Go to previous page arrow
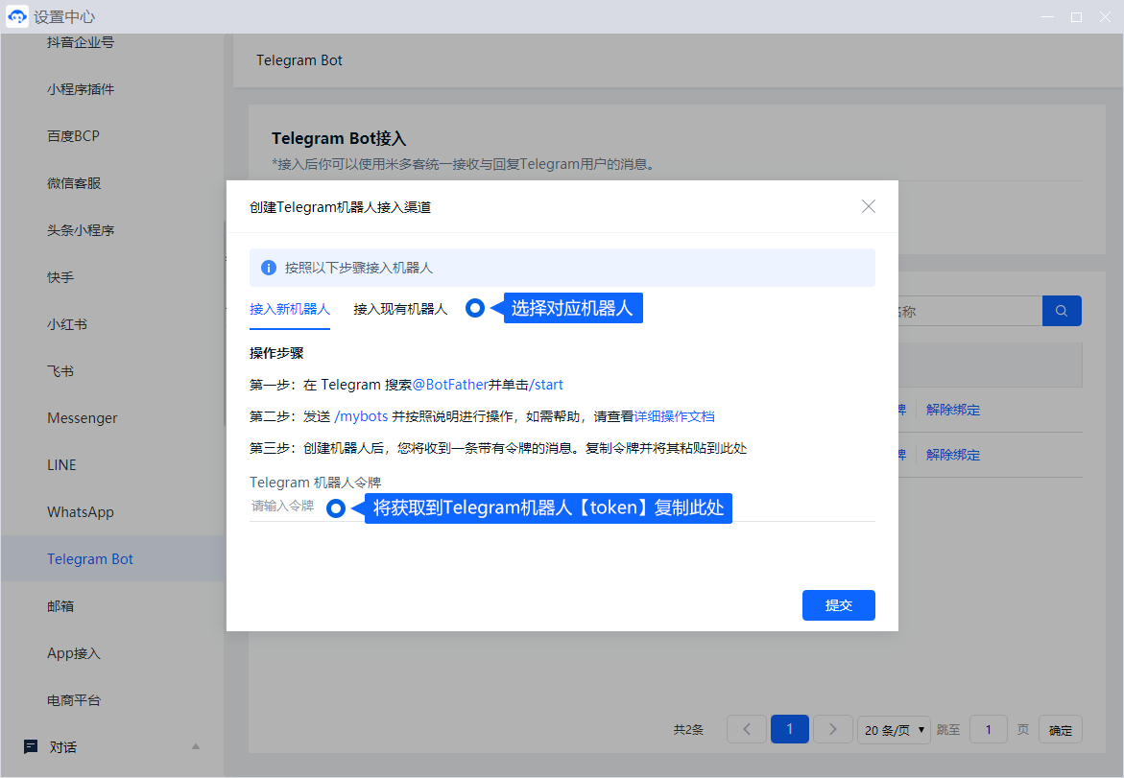The height and width of the screenshot is (778, 1124). (x=746, y=729)
